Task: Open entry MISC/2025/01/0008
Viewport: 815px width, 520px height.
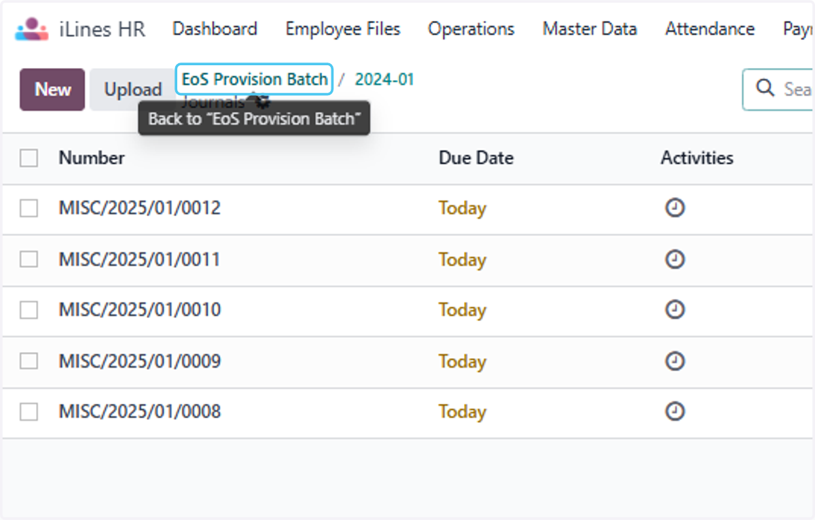Action: pos(140,411)
